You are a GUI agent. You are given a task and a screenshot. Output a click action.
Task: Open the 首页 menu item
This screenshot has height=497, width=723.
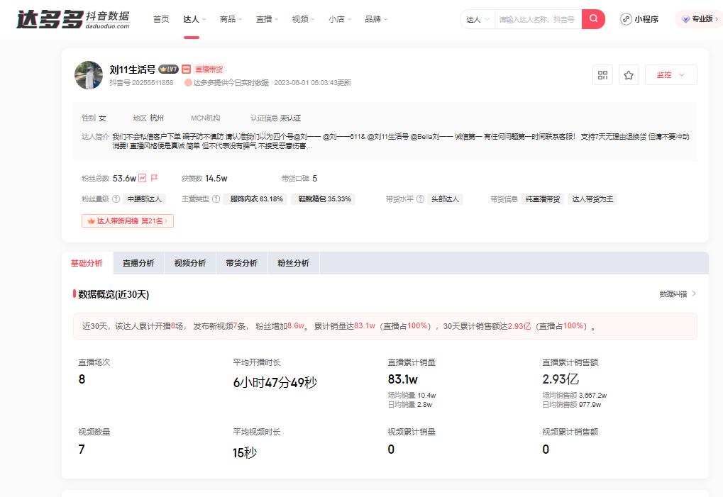[x=161, y=19]
